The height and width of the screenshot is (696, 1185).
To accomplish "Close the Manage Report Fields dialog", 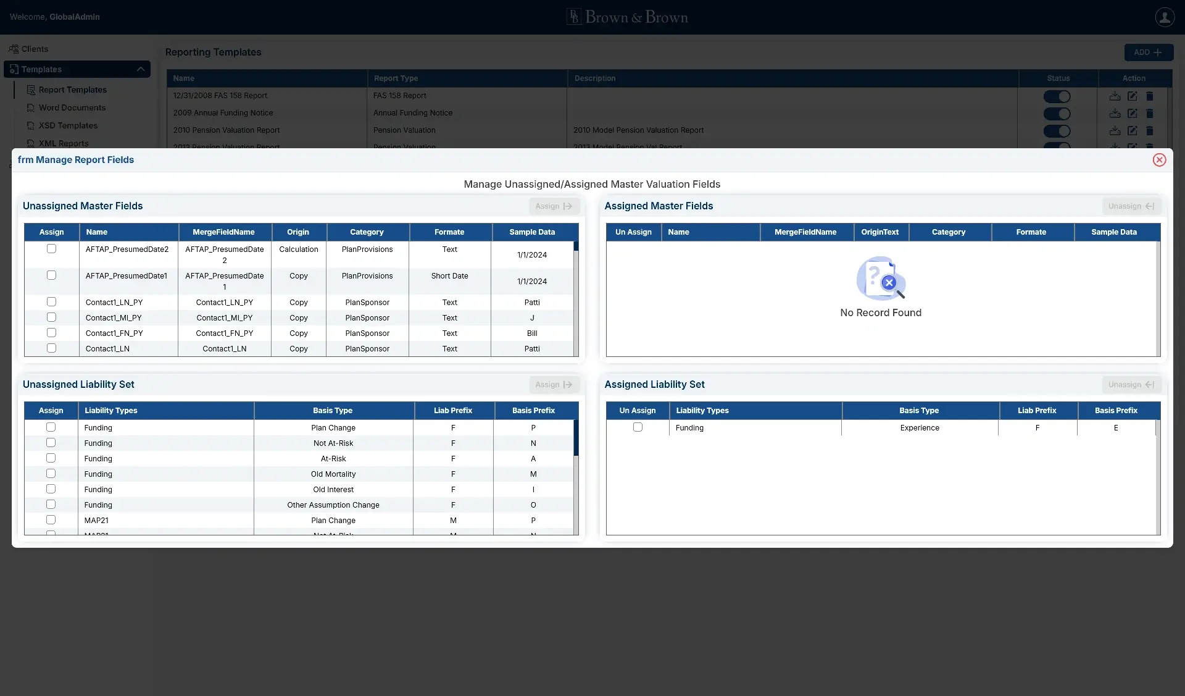I will (x=1159, y=160).
